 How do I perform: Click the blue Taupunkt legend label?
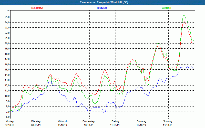coord(101,8)
